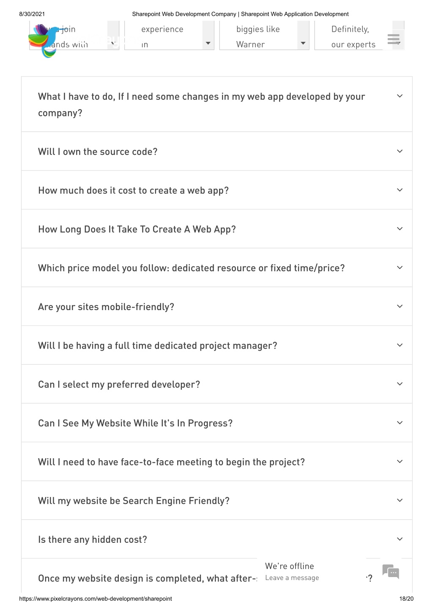The width and height of the screenshot is (433, 613).
Task: Expand chevron for 'Are your sites mobile-friendly?'
Action: [400, 307]
